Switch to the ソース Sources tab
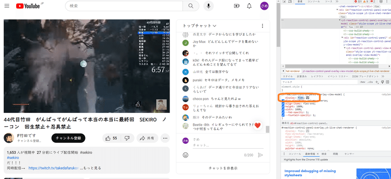This screenshot has height=179, width=391. pos(328,1)
